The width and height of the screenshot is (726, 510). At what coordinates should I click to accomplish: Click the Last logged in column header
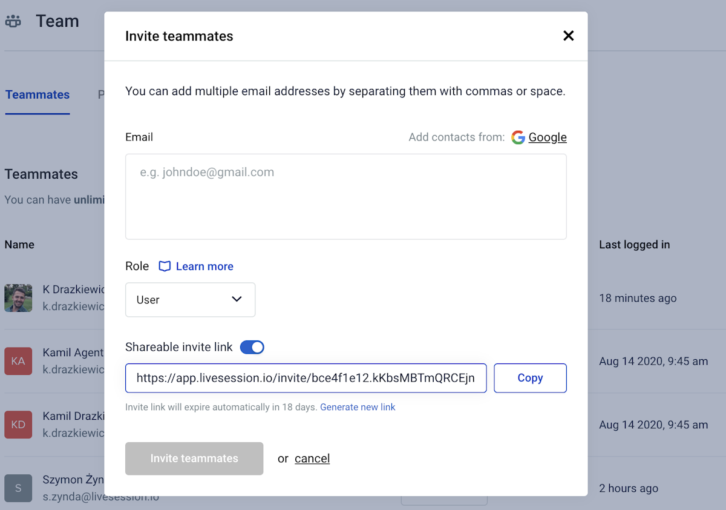[x=634, y=245]
